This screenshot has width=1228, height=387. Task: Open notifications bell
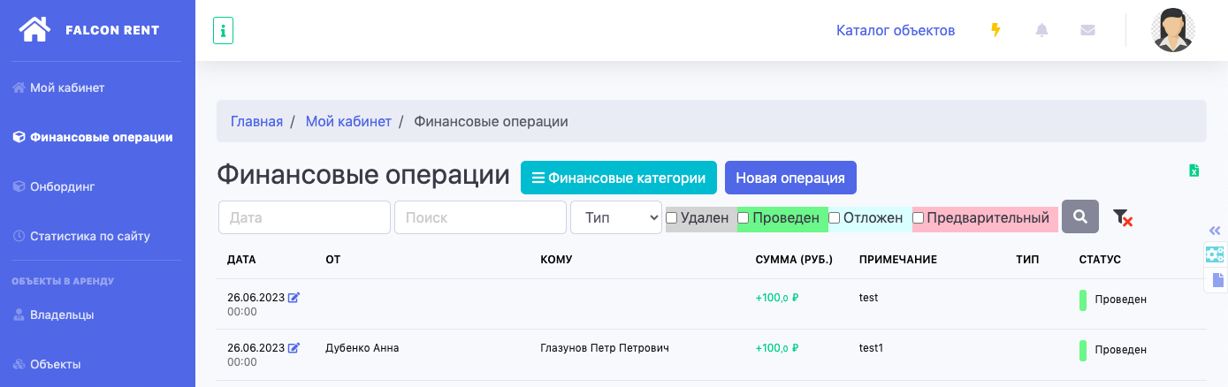coord(1041,30)
